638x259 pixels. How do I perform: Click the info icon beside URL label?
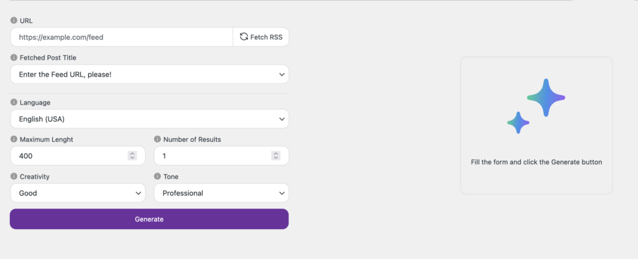point(14,21)
